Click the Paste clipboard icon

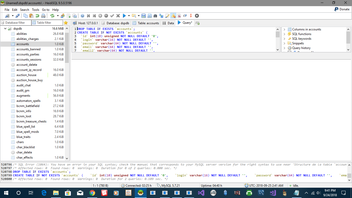(x=31, y=16)
